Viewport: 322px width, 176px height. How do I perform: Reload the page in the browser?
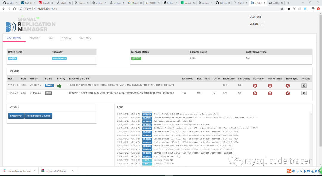[x=15, y=9]
